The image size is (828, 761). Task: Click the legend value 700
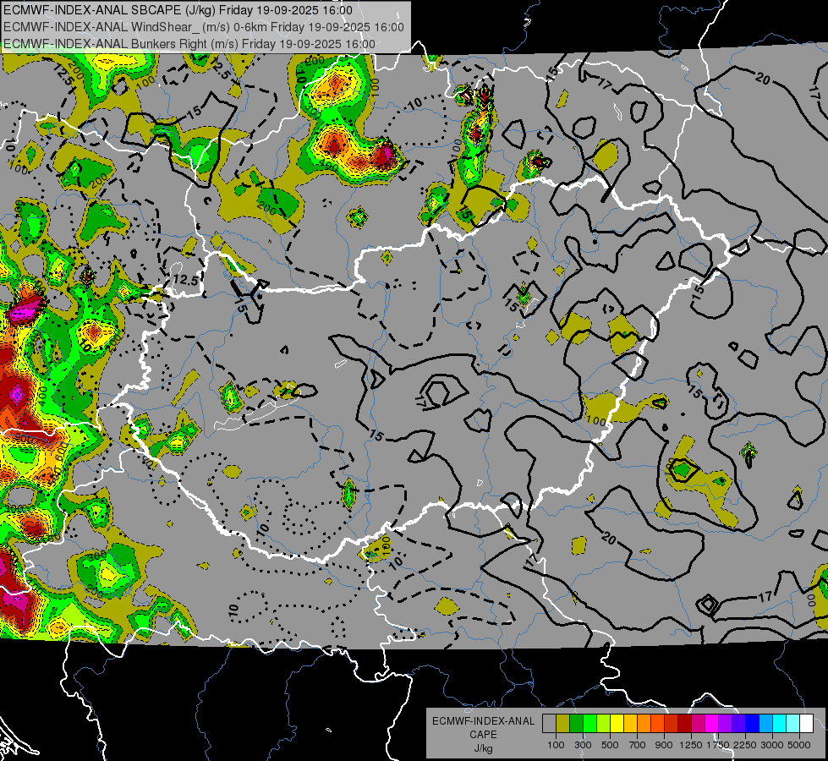coord(638,745)
